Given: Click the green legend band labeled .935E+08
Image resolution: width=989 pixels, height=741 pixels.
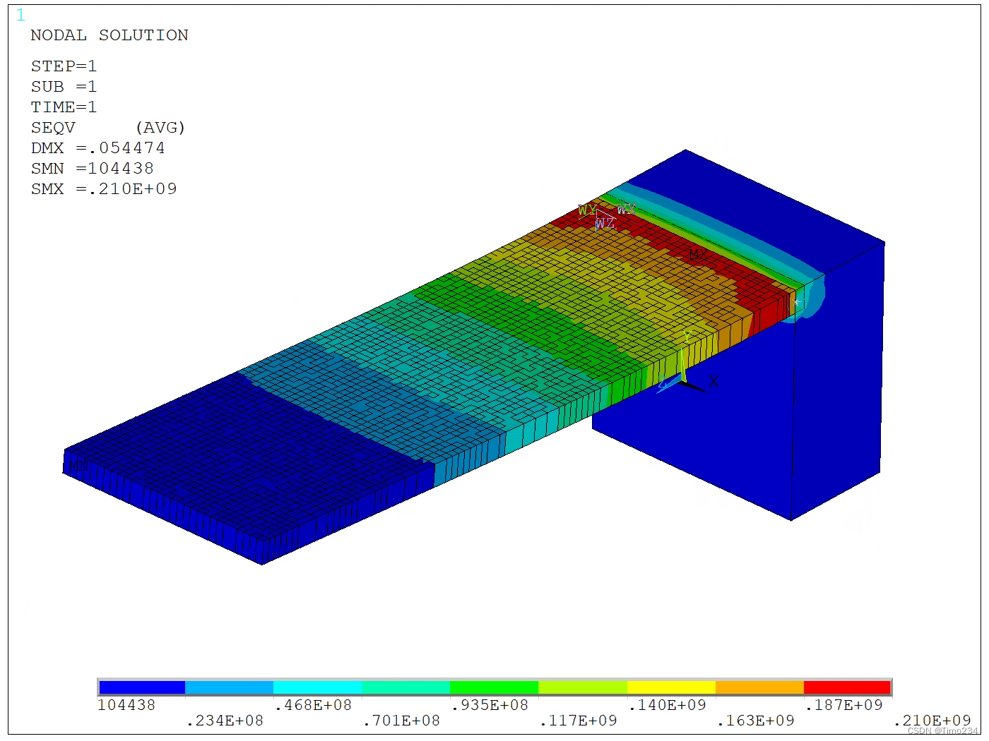Looking at the screenshot, I should click(494, 687).
